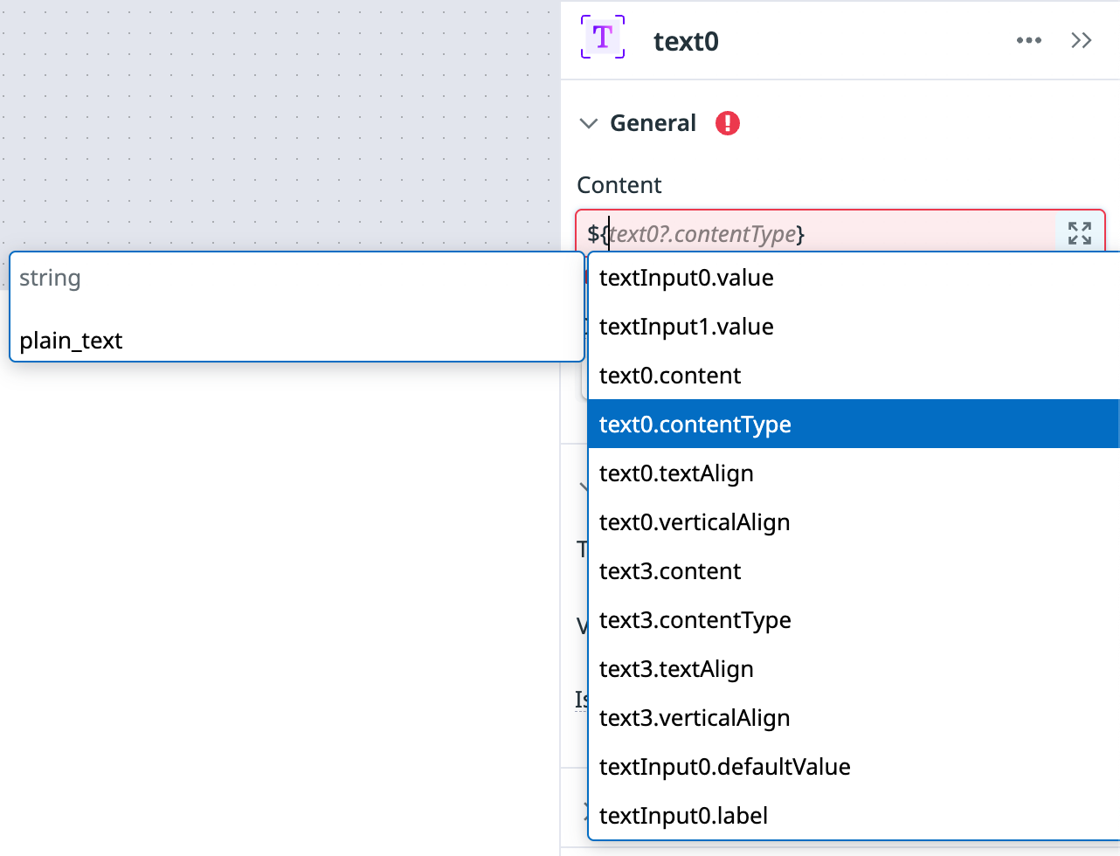Collapse the General section
Image resolution: width=1120 pixels, height=856 pixels.
point(589,124)
